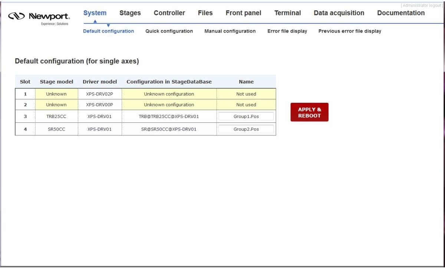Open the Data acquisition tab

(x=339, y=13)
